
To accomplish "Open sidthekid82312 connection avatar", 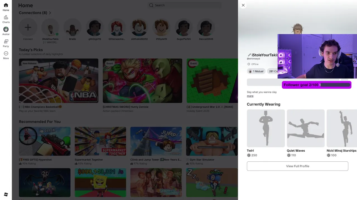I will (139, 27).
